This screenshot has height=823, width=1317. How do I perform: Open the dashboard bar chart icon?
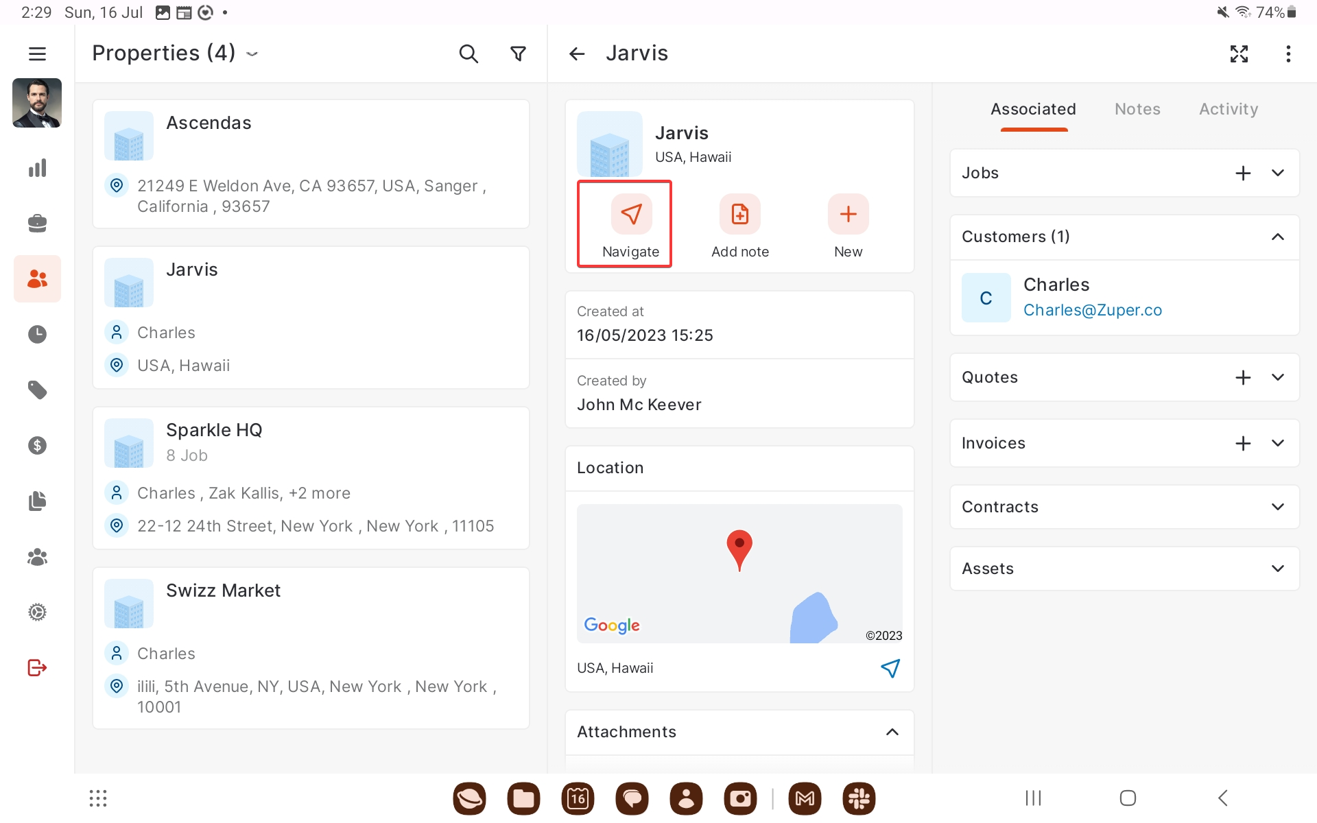pos(37,168)
